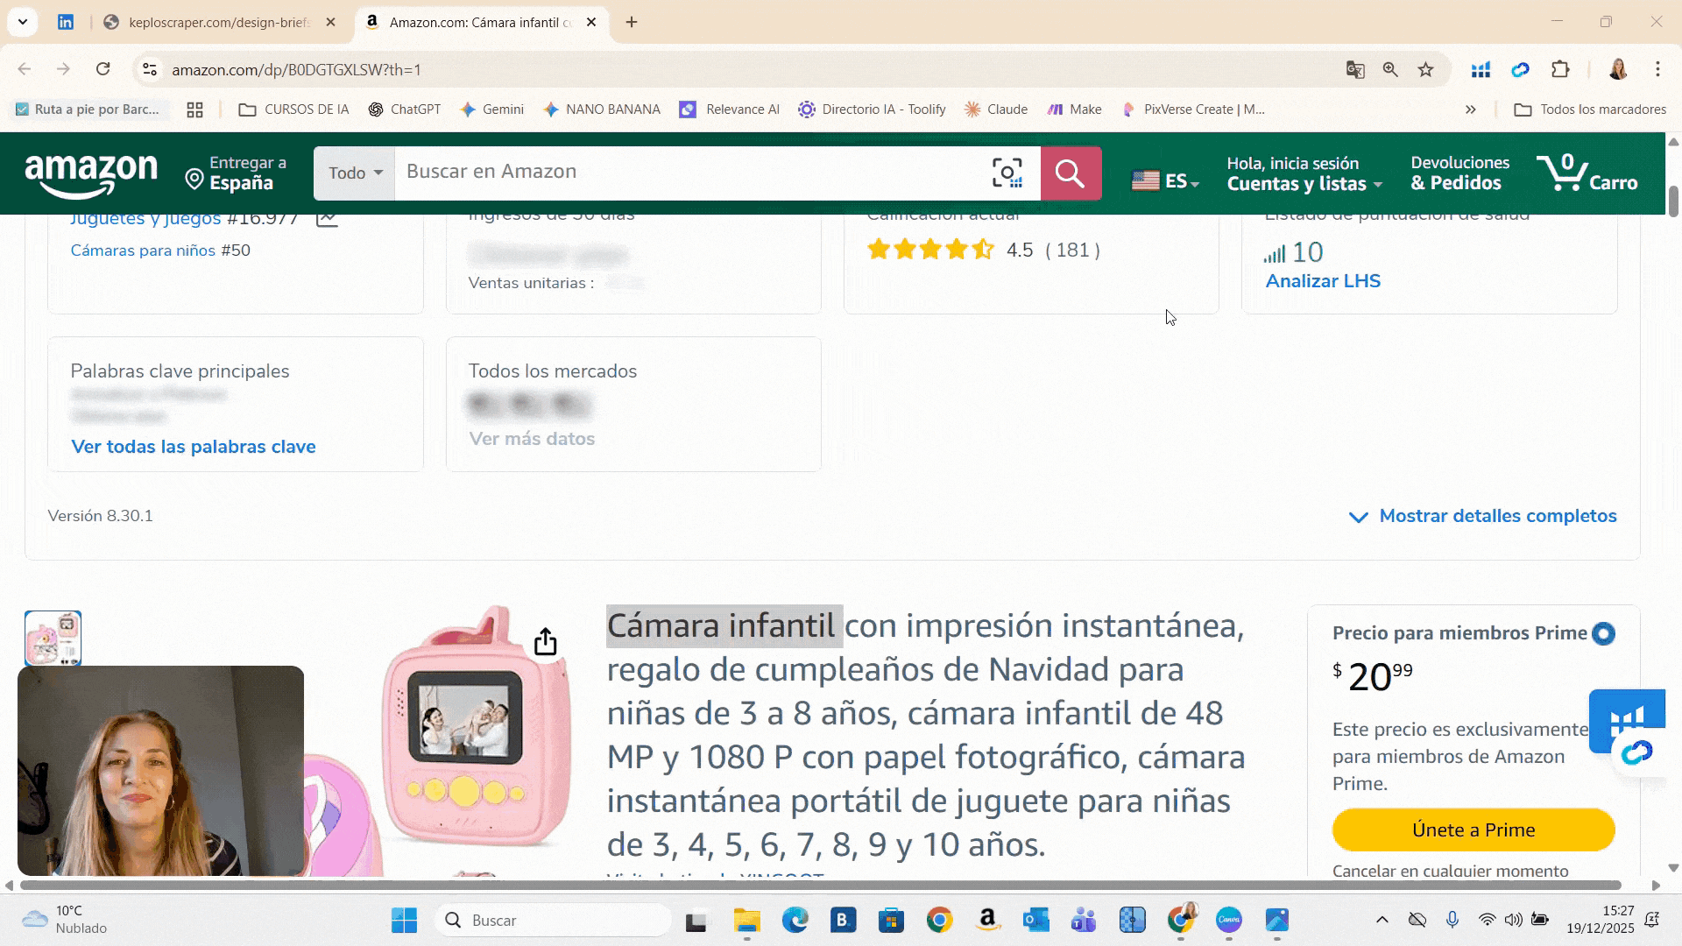Open the Todo search category dropdown
Viewport: 1682px width, 946px height.
click(355, 173)
